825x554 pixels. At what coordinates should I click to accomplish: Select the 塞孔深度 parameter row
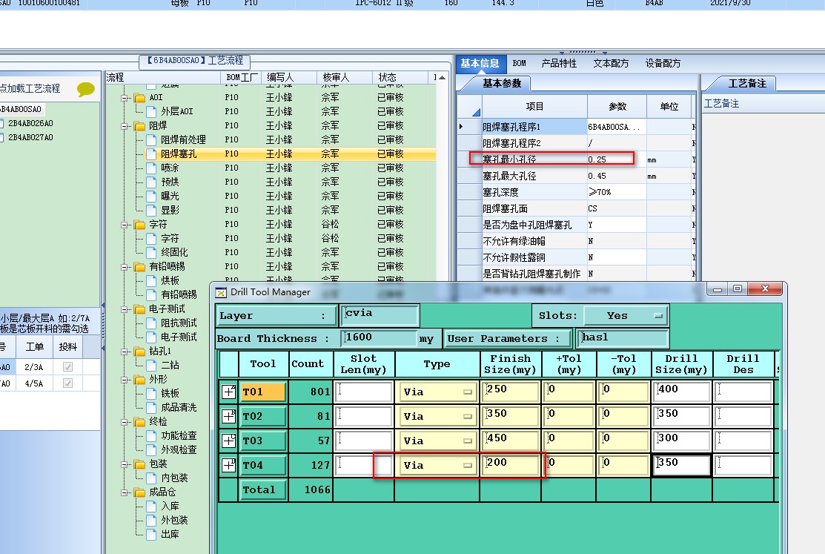[577, 192]
